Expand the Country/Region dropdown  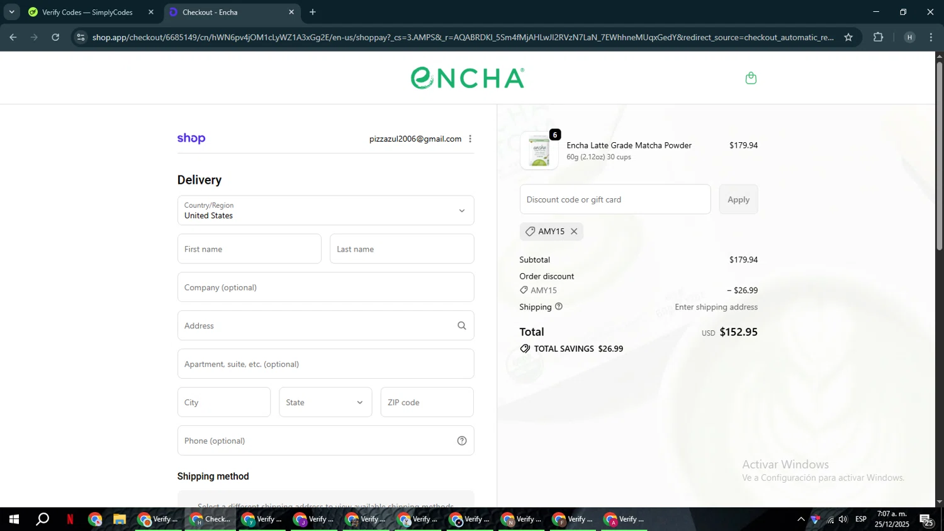tap(325, 210)
